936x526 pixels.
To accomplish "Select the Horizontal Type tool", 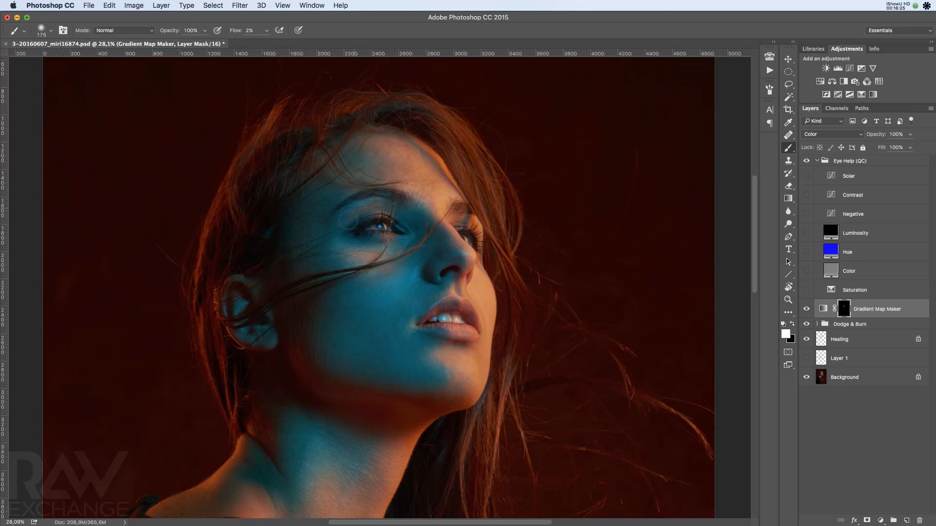I will coord(788,249).
